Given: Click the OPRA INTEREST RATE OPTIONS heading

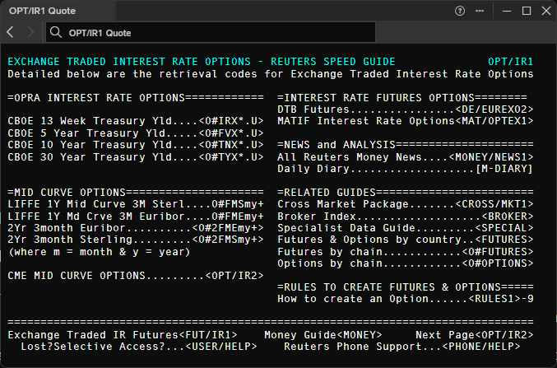Looking at the screenshot, I should pyautogui.click(x=136, y=98).
